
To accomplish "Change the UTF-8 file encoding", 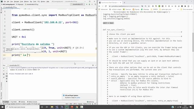I will (75, 104).
